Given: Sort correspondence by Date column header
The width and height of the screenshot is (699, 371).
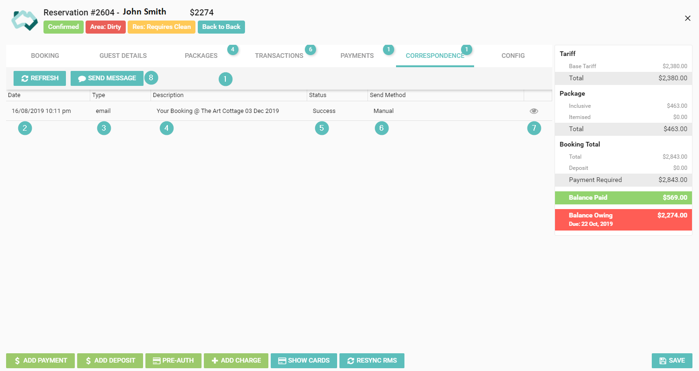Looking at the screenshot, I should coord(14,95).
